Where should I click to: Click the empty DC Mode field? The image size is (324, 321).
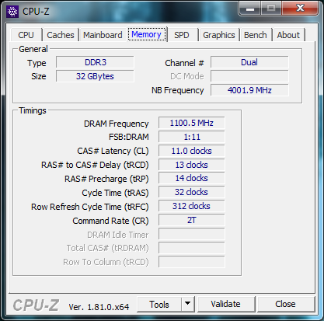[249, 76]
